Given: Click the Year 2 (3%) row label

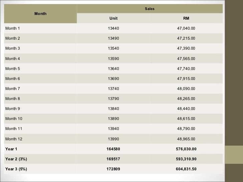Looking at the screenshot, I should 16,159.
